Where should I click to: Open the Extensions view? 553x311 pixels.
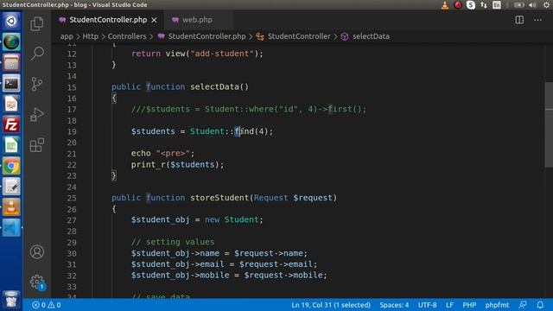(x=36, y=145)
